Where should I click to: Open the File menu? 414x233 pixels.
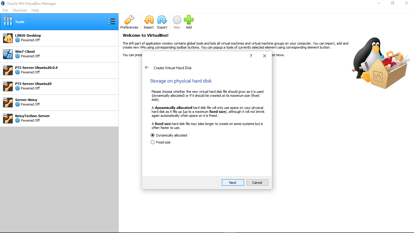pyautogui.click(x=5, y=10)
